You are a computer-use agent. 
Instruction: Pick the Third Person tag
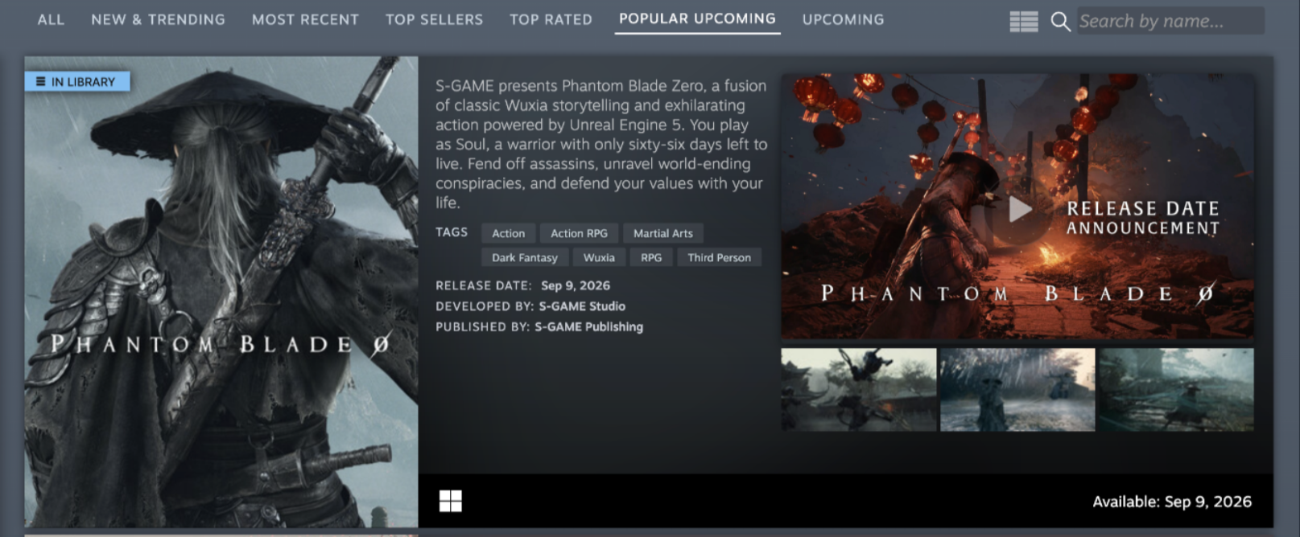coord(719,257)
